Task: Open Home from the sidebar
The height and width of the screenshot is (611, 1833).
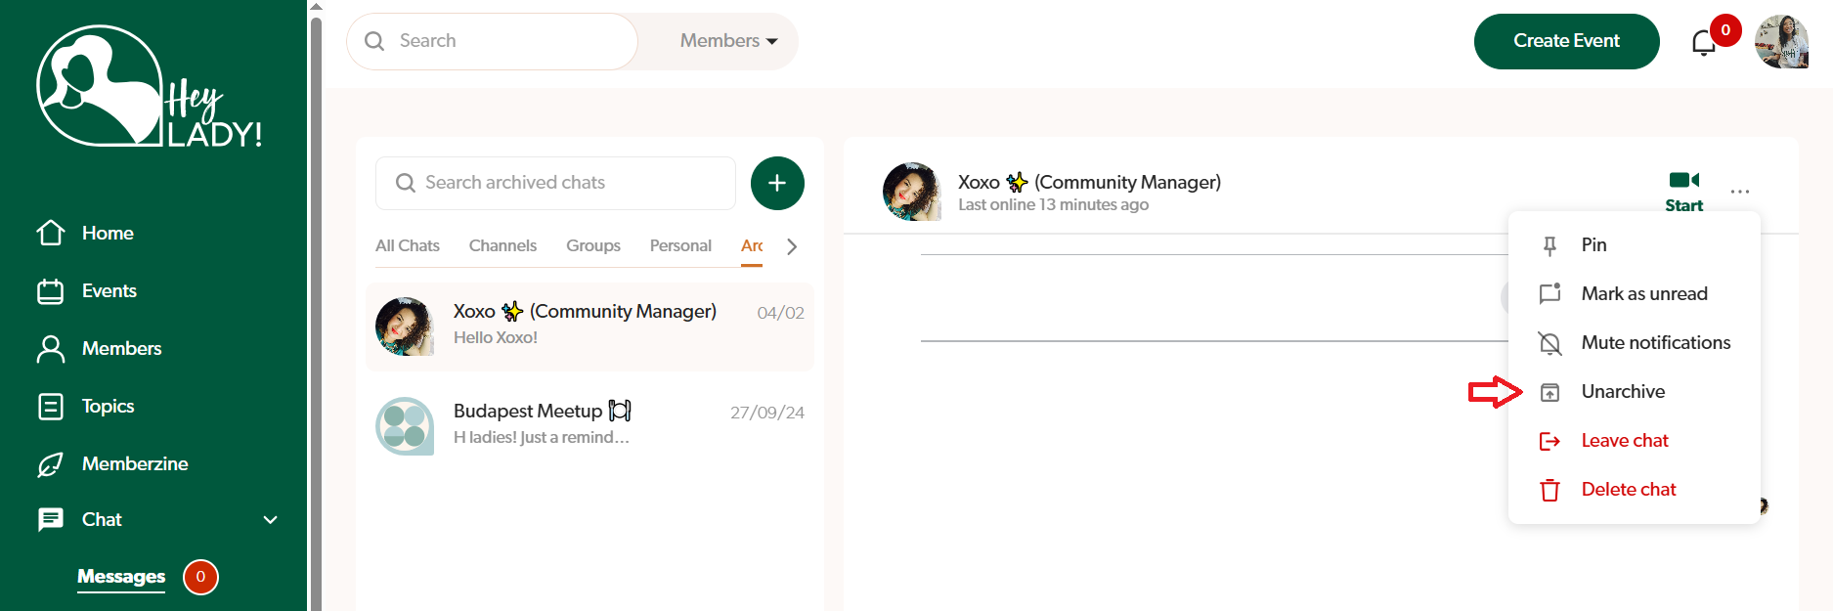Action: [x=108, y=234]
